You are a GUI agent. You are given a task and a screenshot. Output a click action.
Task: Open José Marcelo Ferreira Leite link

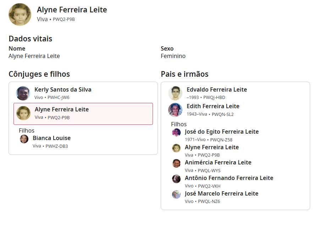click(221, 194)
